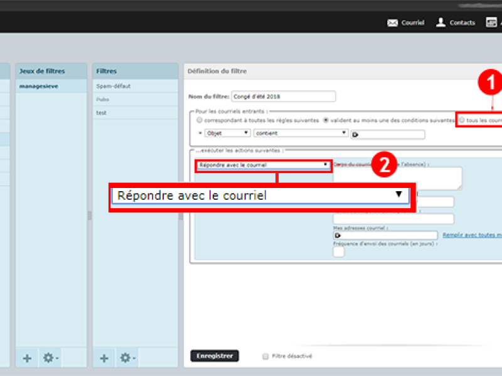This screenshot has width=502, height=376.
Task: Click the Nom du filtre text field
Action: pyautogui.click(x=284, y=97)
